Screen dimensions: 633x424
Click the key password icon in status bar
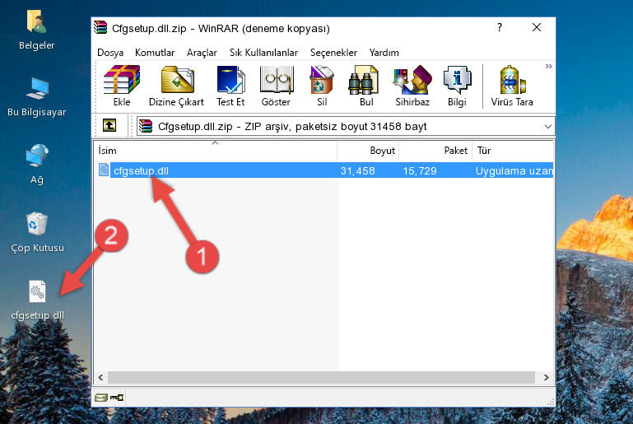117,398
